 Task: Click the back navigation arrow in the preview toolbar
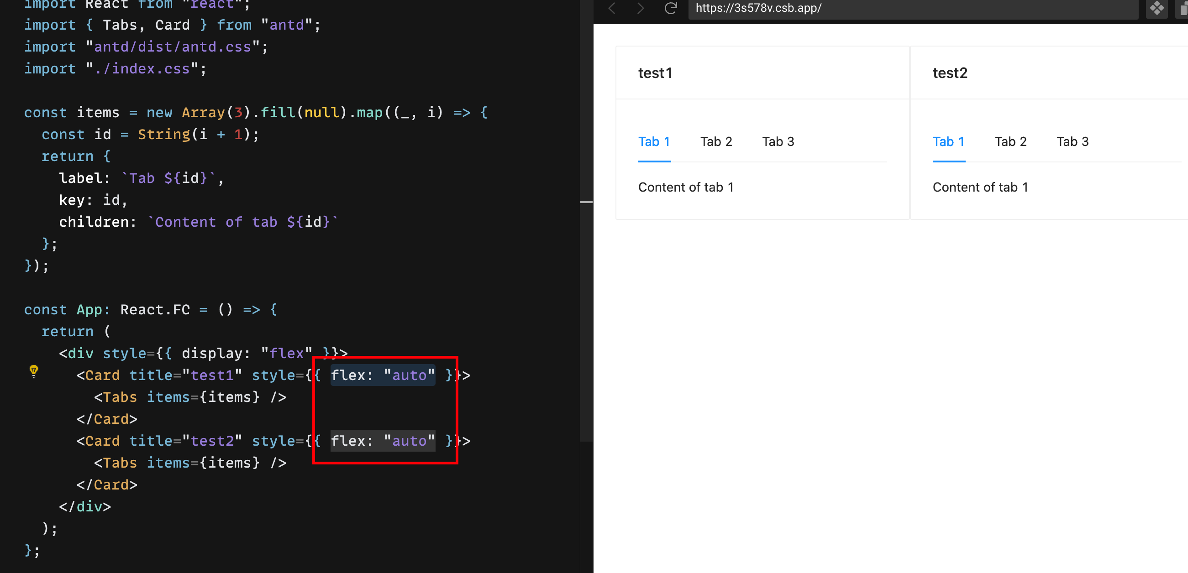tap(612, 8)
